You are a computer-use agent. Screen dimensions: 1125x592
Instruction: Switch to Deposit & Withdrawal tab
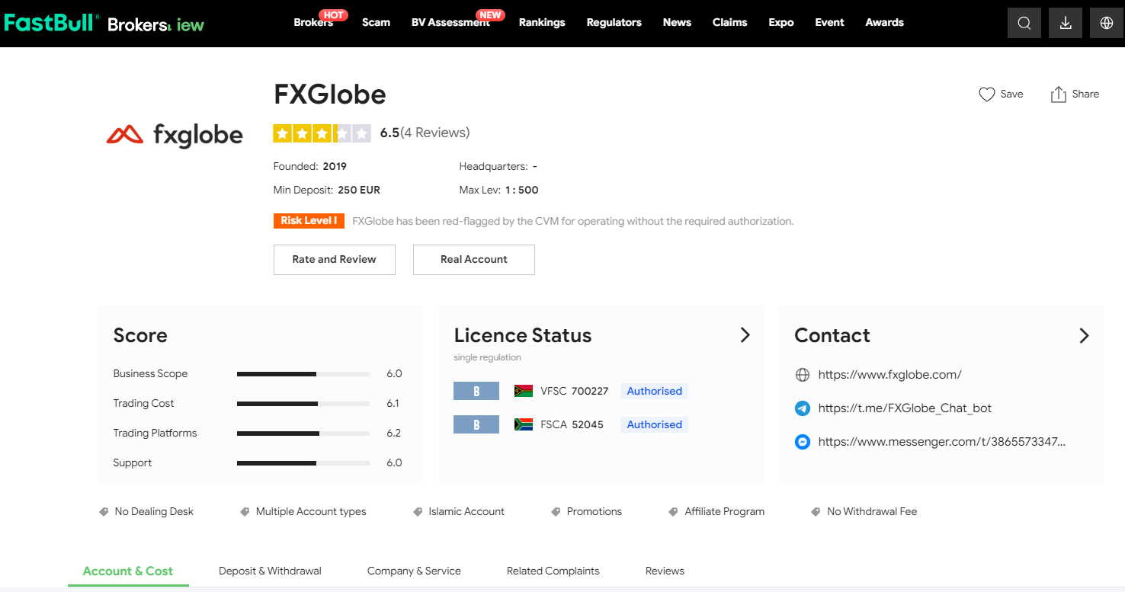click(270, 571)
